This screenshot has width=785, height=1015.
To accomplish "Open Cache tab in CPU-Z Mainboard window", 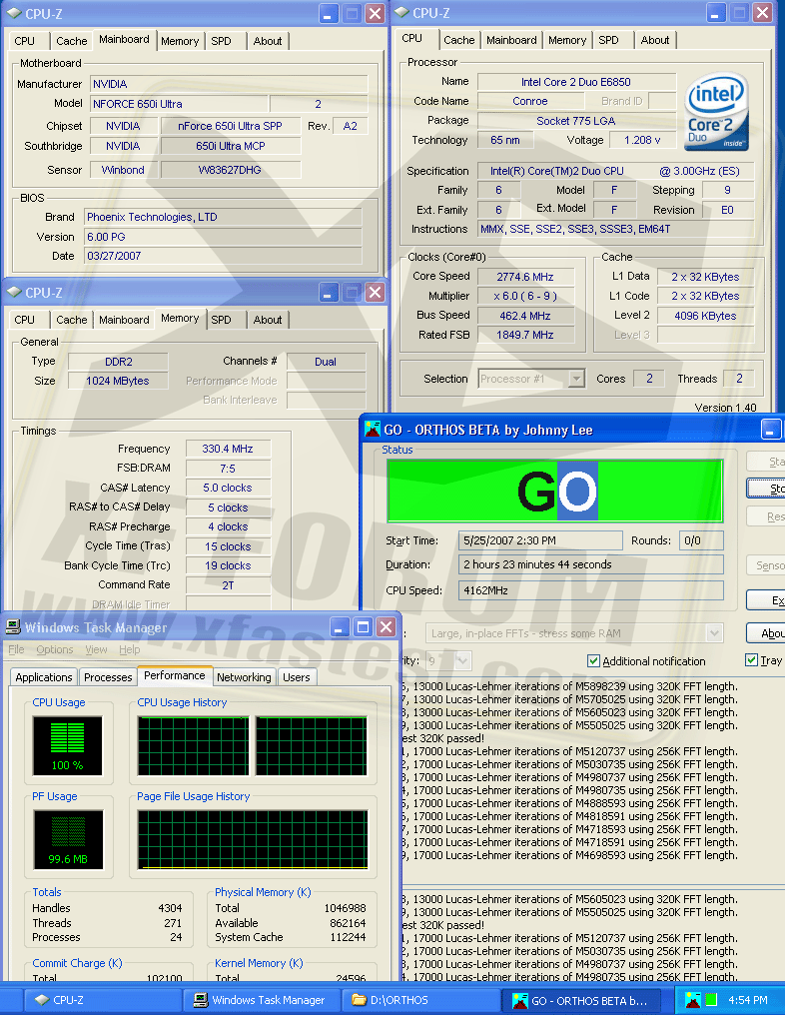I will (x=71, y=41).
